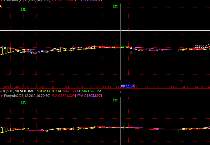Click the 14:03 time axis label
The height and width of the screenshot is (145, 210).
[x=185, y=87]
